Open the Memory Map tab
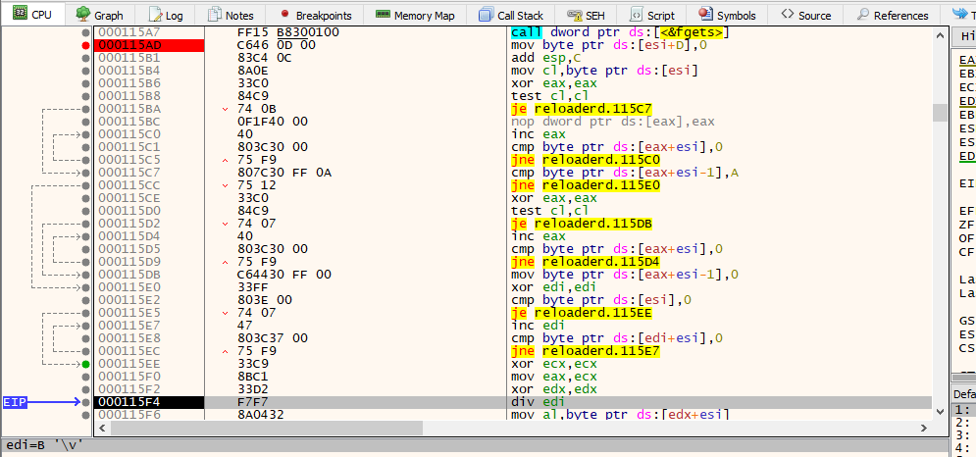Screen dimensions: 976x457 (416, 15)
